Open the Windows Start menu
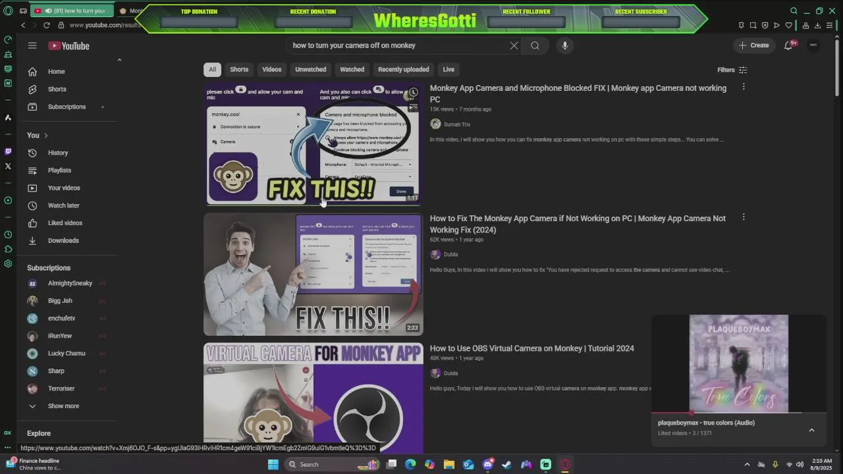Image resolution: width=843 pixels, height=474 pixels. coord(273,464)
